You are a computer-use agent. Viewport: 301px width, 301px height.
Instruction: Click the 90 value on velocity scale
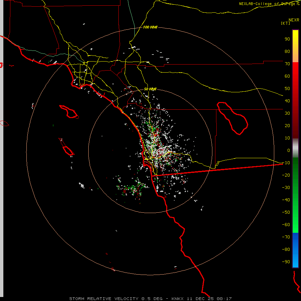287,39
